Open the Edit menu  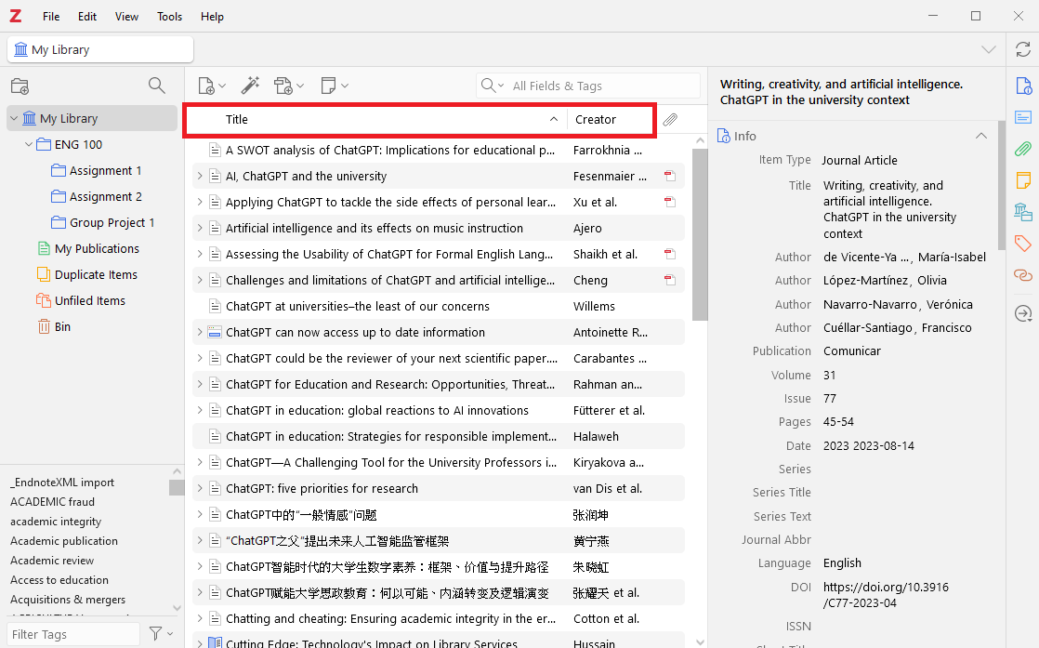coord(87,17)
